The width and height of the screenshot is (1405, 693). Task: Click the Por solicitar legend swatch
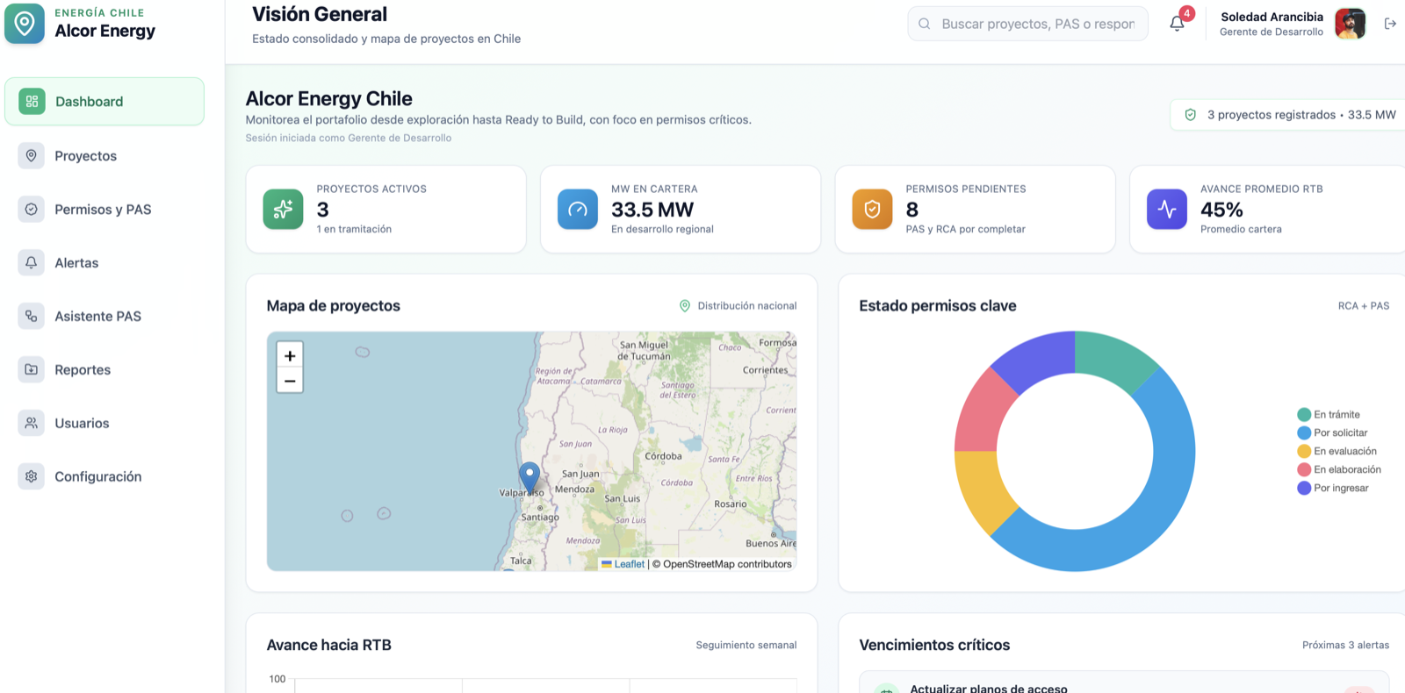(x=1304, y=433)
